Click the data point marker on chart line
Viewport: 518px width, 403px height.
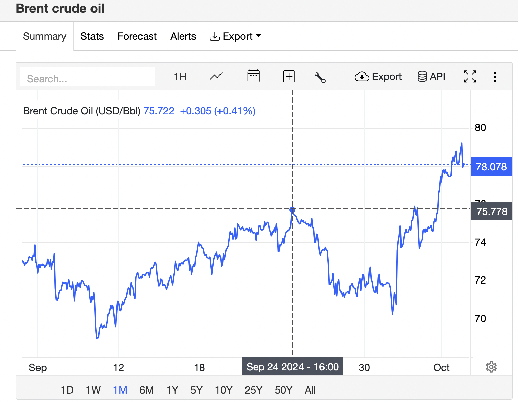292,210
